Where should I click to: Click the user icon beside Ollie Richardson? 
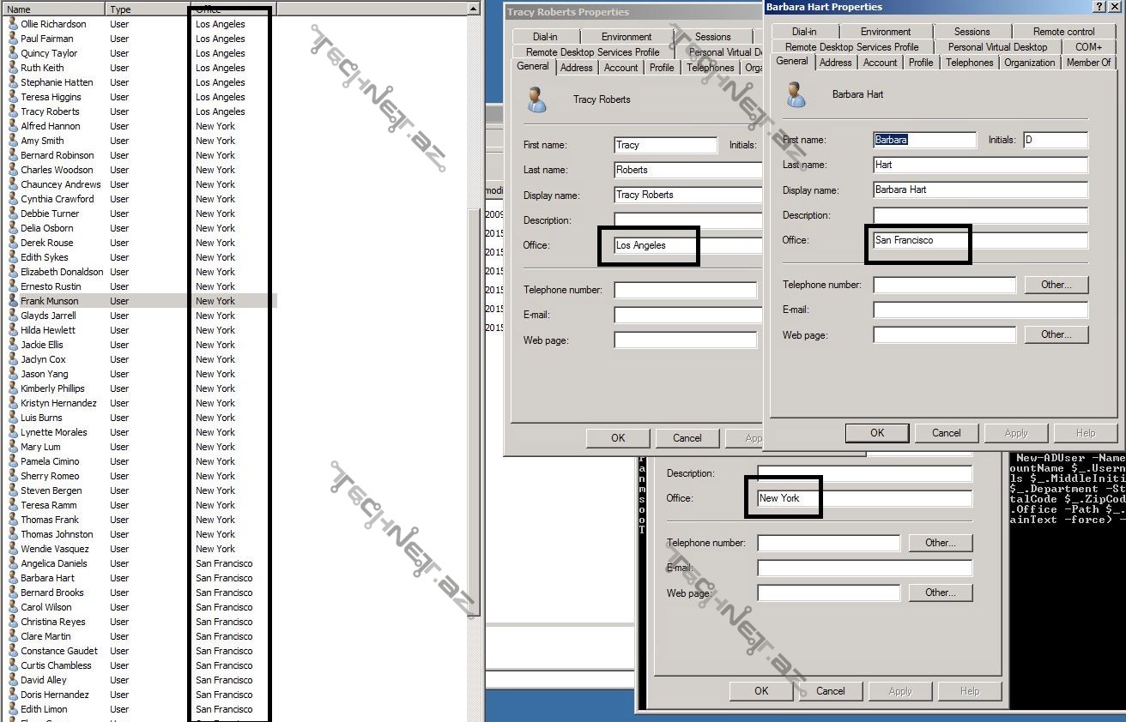(x=13, y=24)
